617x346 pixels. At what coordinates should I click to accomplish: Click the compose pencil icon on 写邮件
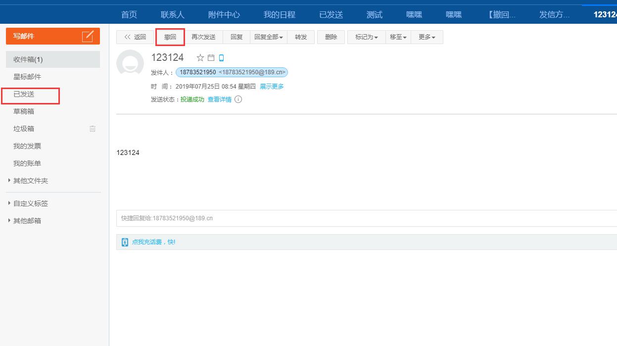tap(88, 36)
